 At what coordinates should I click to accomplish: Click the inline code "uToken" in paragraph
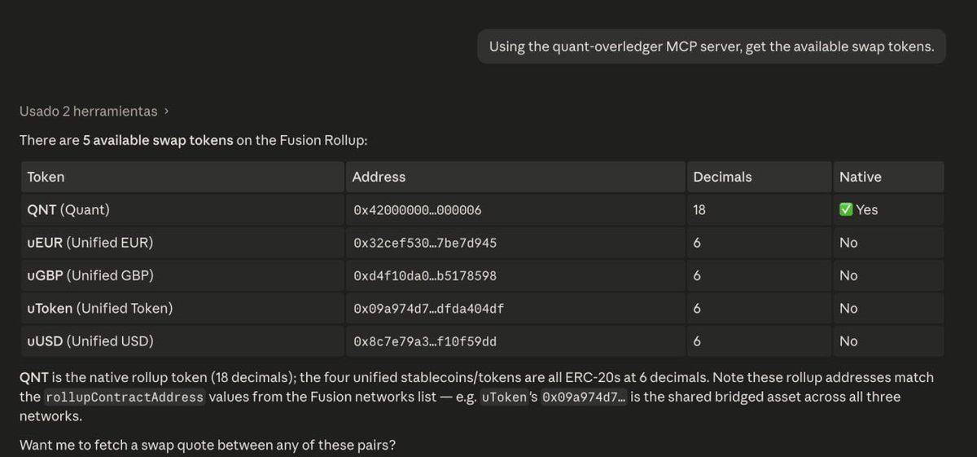(x=502, y=398)
